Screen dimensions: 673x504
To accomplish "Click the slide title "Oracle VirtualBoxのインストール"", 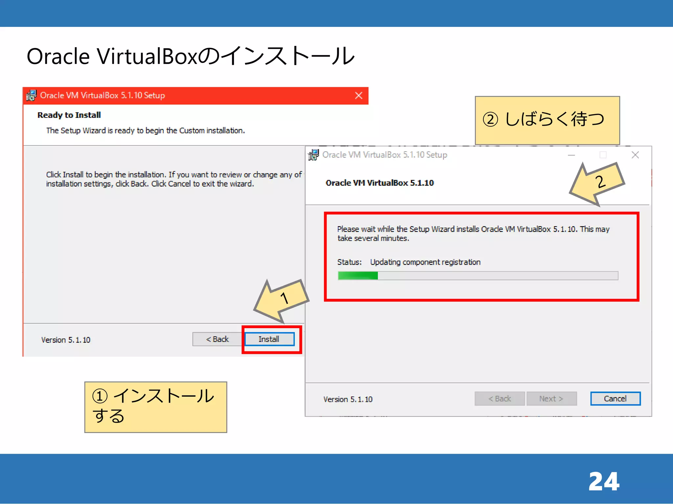I will [x=191, y=56].
